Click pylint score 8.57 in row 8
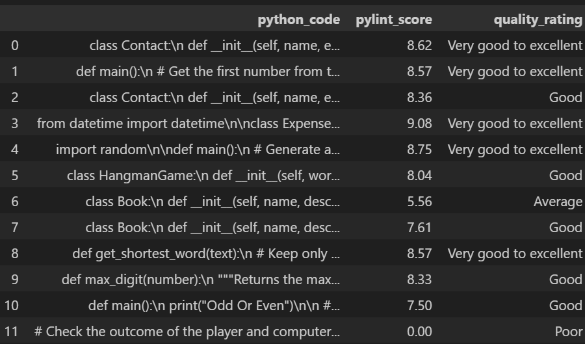 pyautogui.click(x=419, y=254)
